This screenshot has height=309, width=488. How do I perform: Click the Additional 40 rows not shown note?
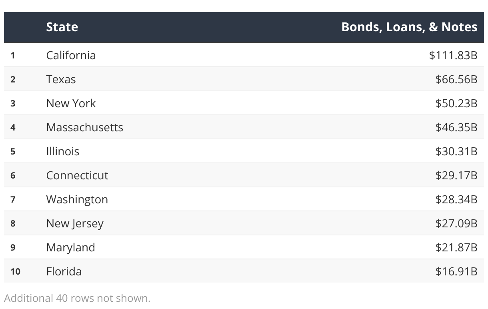[x=77, y=298]
